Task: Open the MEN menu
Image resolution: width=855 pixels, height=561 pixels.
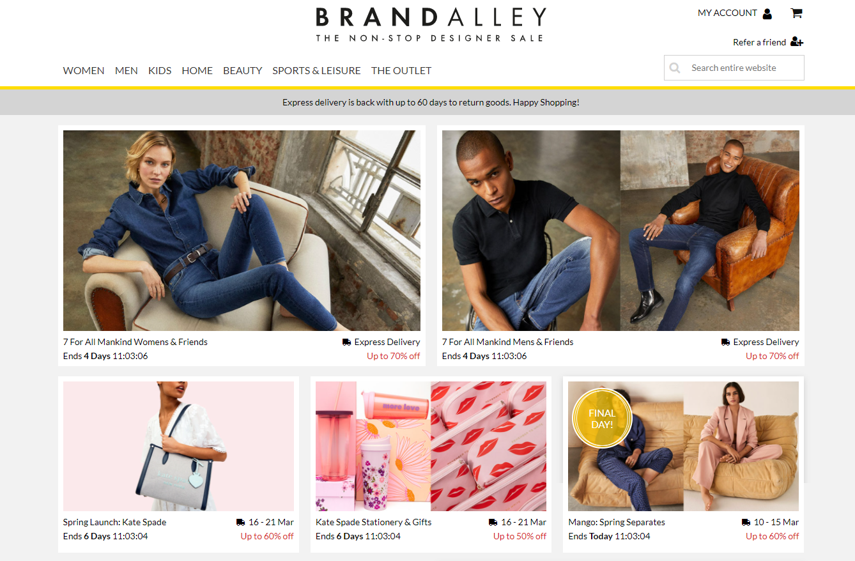Action: pos(127,70)
